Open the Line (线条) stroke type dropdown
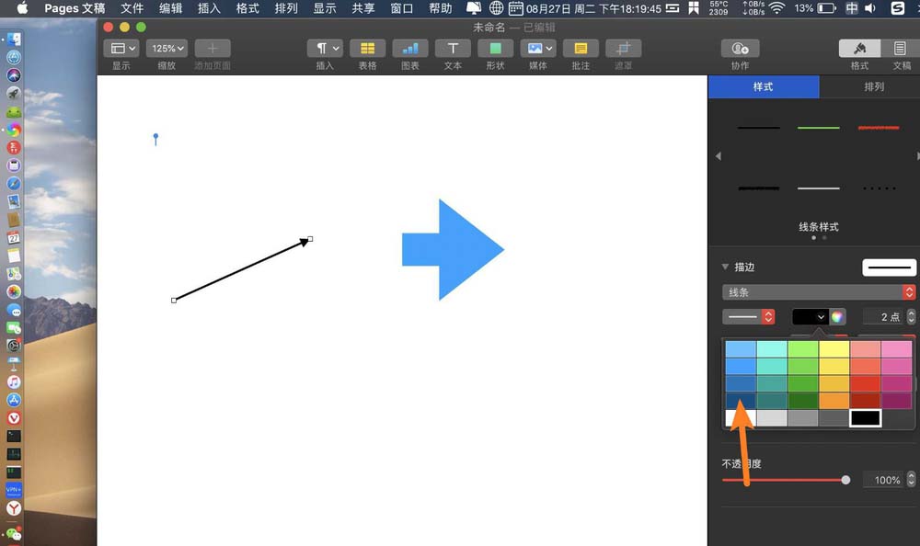This screenshot has height=546, width=920. click(x=819, y=292)
